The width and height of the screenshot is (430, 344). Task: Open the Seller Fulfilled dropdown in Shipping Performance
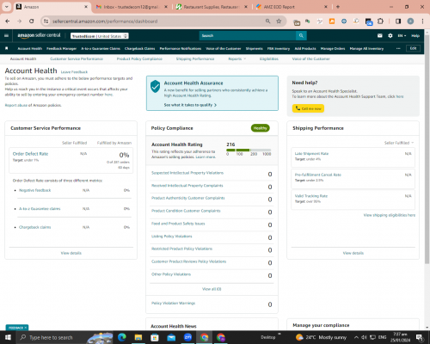[x=399, y=143]
